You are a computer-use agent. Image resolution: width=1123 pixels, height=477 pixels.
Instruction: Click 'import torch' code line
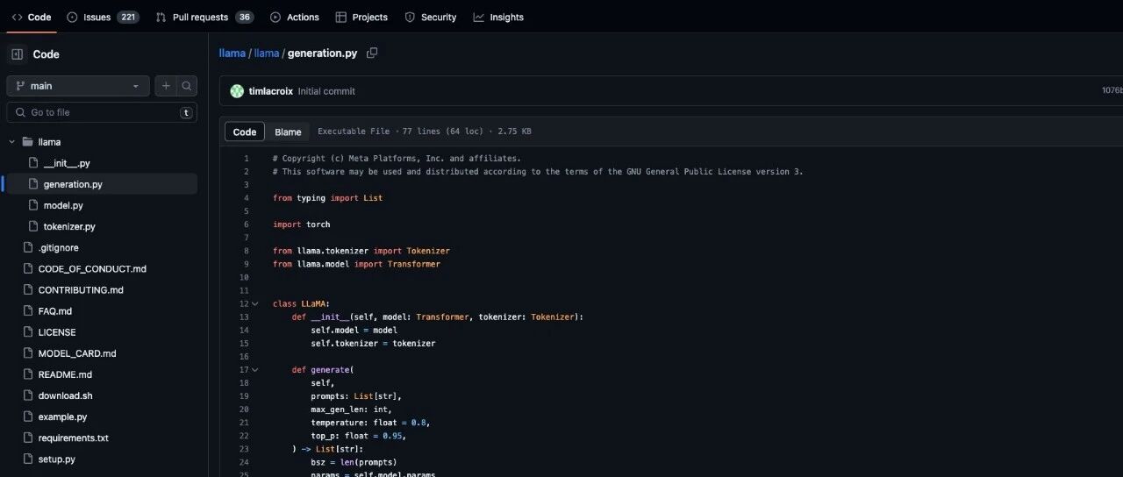click(301, 224)
